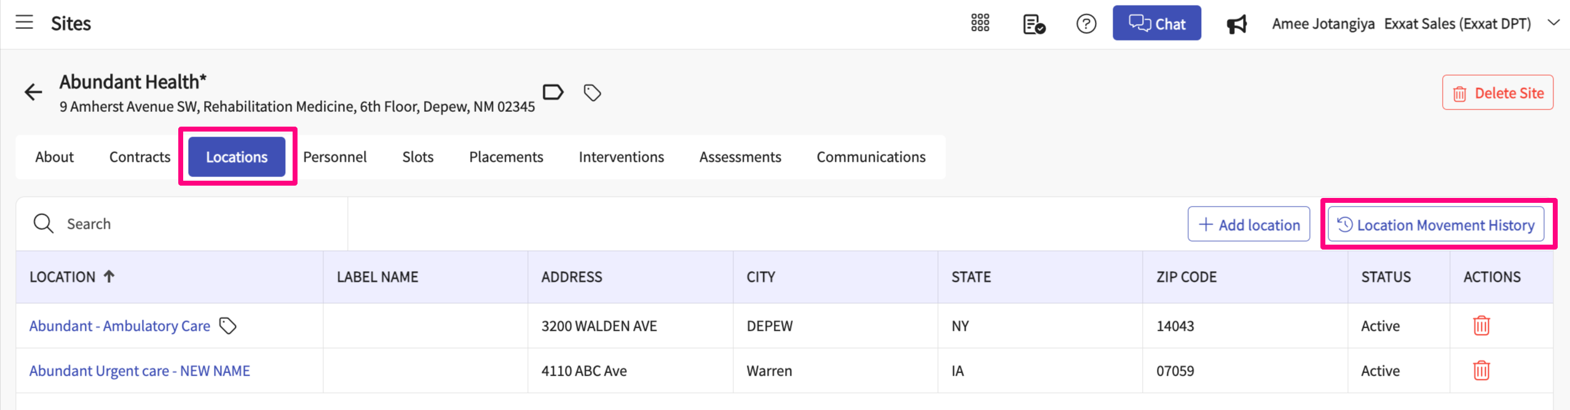The width and height of the screenshot is (1570, 410).
Task: Open the announcements megaphone icon
Action: [x=1237, y=24]
